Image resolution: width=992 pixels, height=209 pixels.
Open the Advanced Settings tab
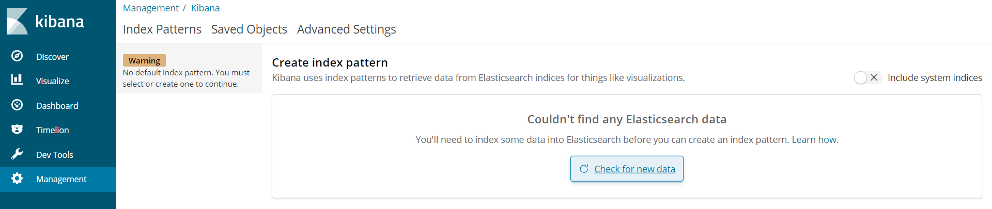346,29
